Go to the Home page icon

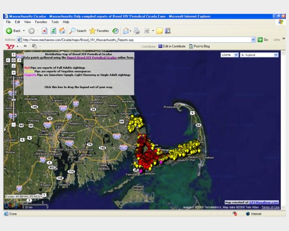click(x=62, y=31)
